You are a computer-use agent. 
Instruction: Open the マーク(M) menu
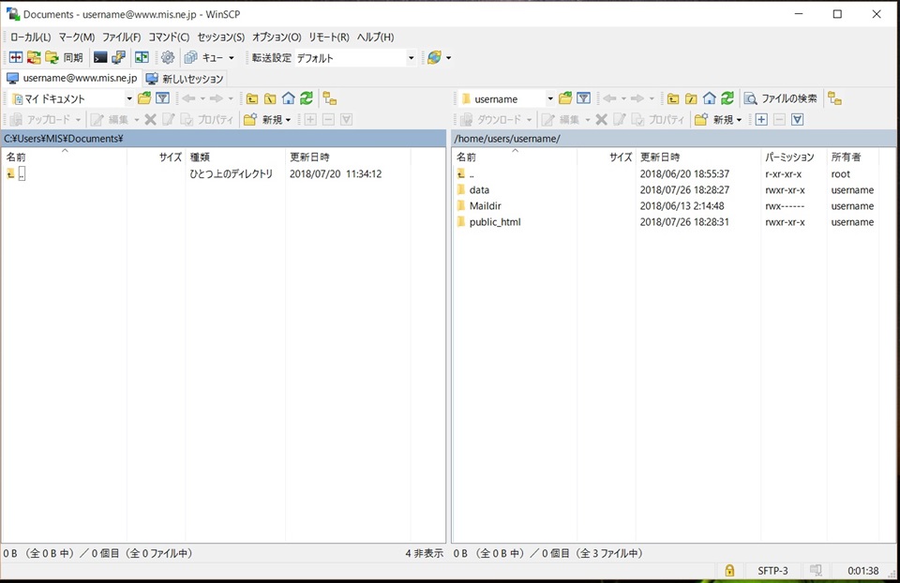click(76, 37)
